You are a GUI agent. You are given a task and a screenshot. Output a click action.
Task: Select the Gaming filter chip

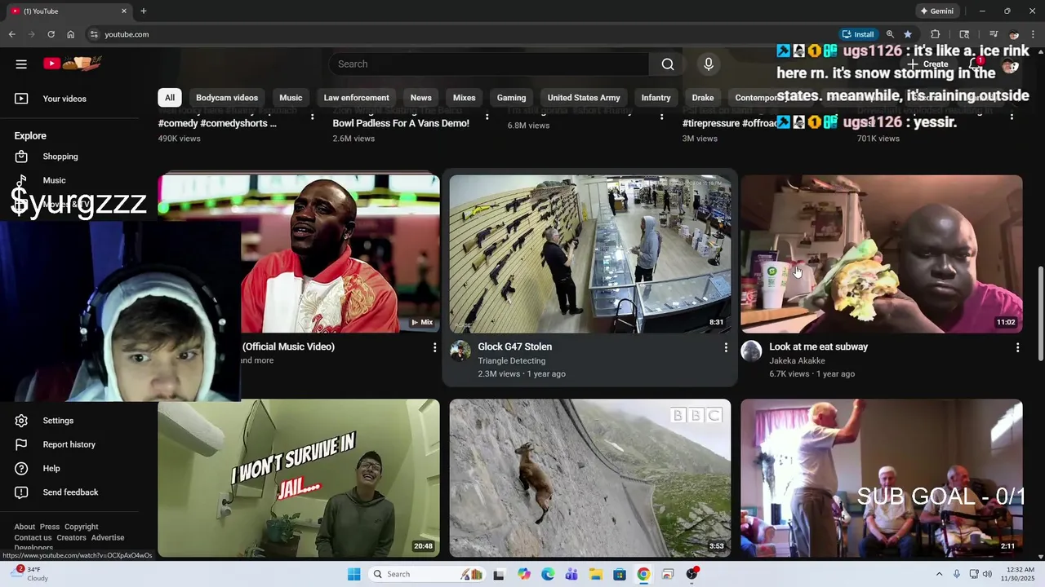pyautogui.click(x=512, y=98)
